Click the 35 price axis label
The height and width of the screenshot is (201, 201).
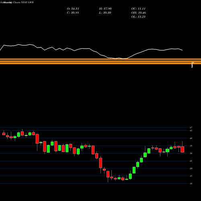(191, 146)
